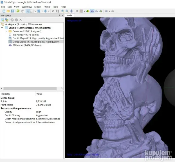Open the show cameras dropdown arrow
Screen dimensions: 175x162
tap(109, 11)
